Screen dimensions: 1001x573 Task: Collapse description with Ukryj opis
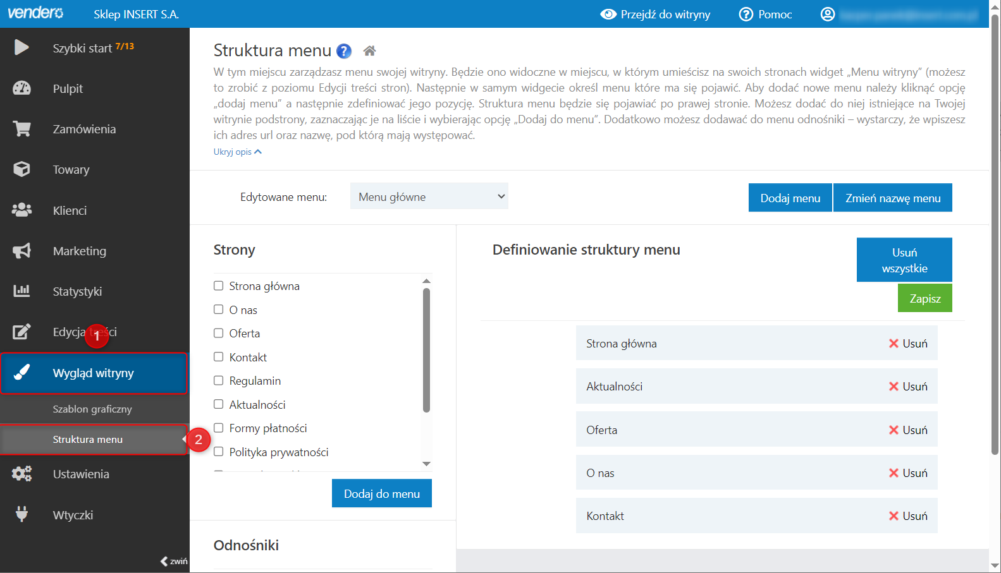237,152
